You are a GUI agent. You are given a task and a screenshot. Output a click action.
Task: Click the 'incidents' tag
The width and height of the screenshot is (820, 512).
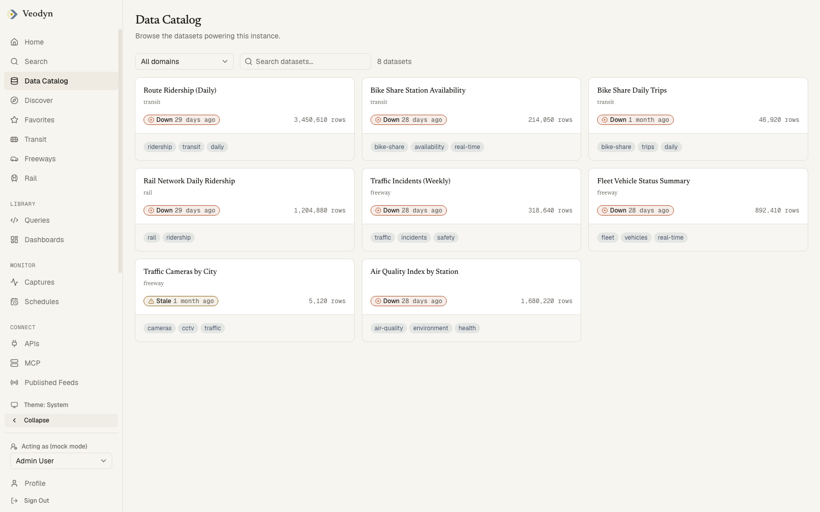[414, 238]
